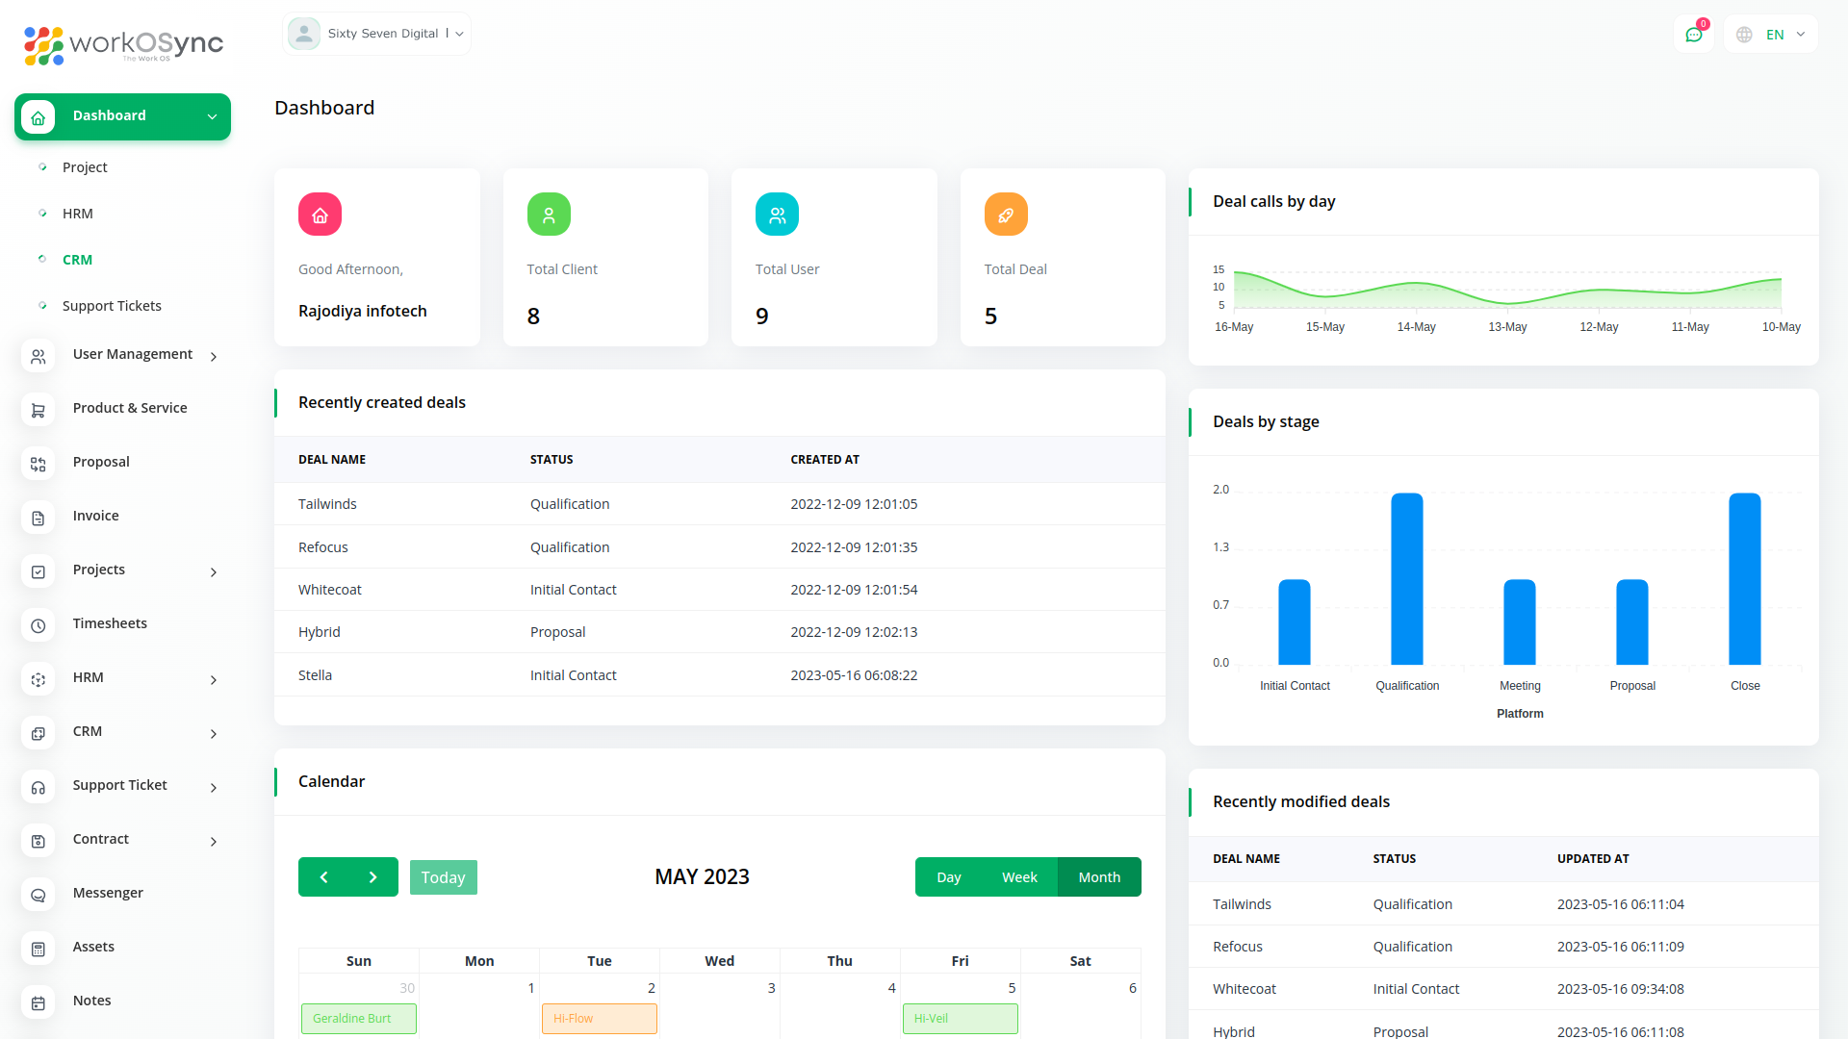Switch the calendar to Day view
Screen dimensions: 1848x1039
click(x=948, y=876)
